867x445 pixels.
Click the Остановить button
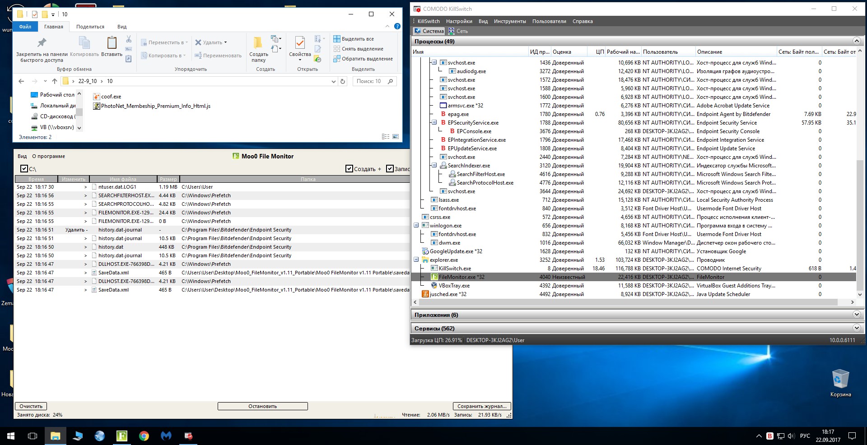[x=262, y=406]
